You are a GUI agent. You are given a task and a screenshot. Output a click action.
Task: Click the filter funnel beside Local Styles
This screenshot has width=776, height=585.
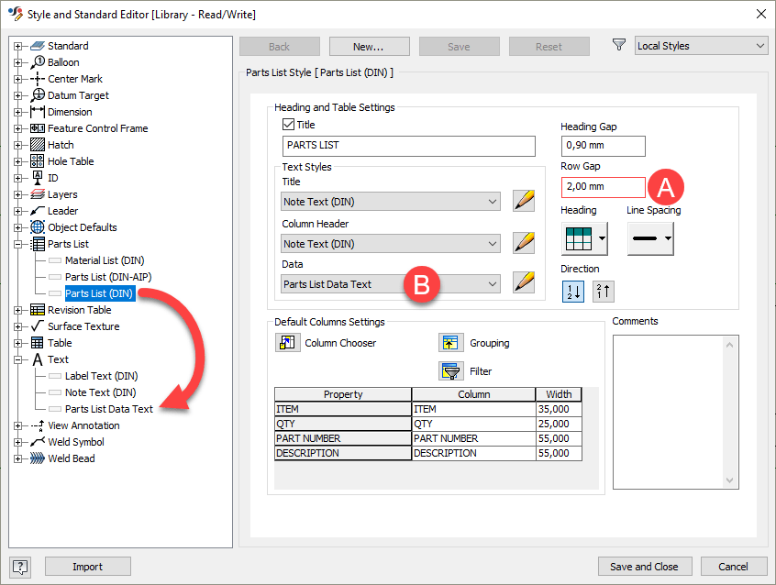pyautogui.click(x=618, y=46)
